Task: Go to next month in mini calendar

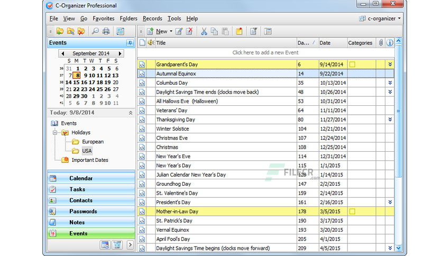Action: click(x=120, y=53)
